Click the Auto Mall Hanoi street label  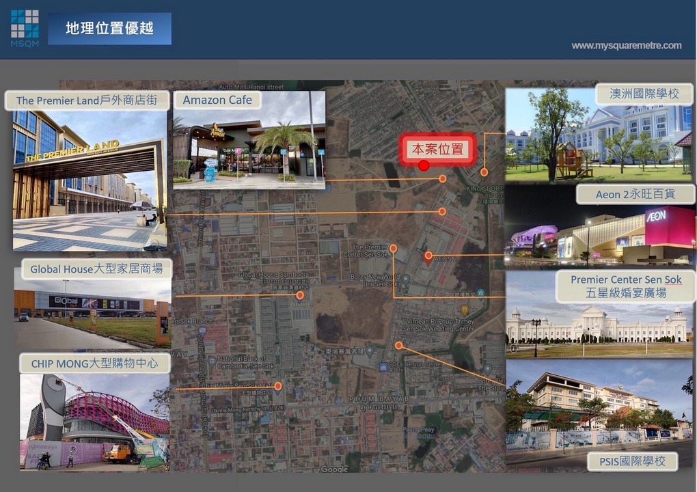coord(251,87)
